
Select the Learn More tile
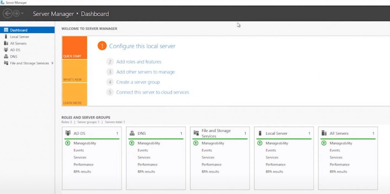click(x=75, y=94)
